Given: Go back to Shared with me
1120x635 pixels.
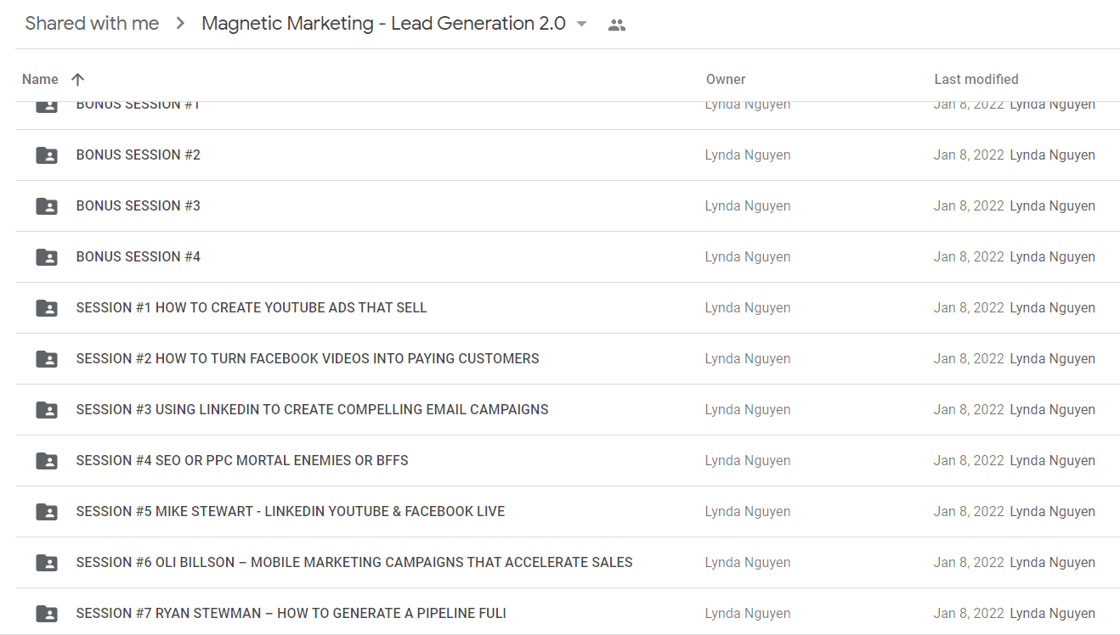Looking at the screenshot, I should [x=92, y=24].
